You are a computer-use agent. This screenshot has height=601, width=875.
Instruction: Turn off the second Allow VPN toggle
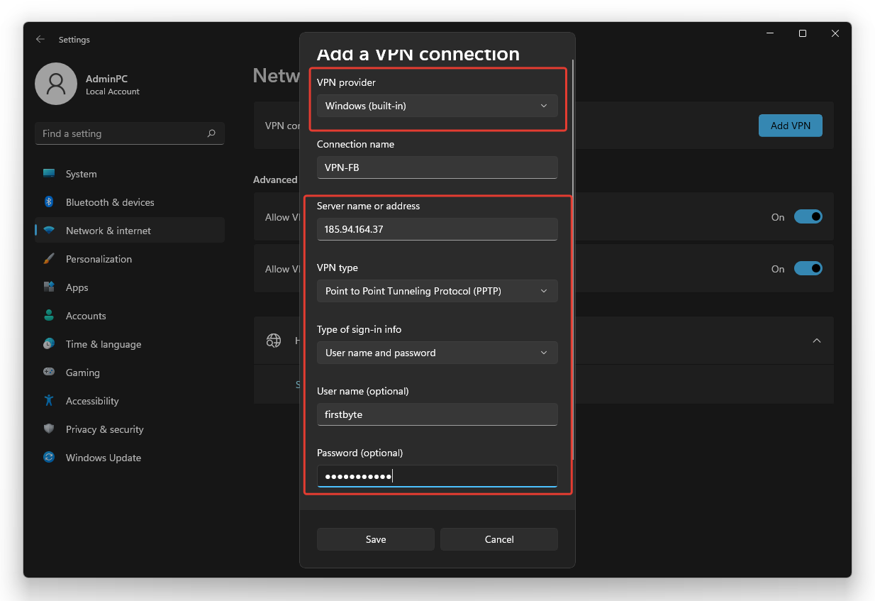[808, 269]
